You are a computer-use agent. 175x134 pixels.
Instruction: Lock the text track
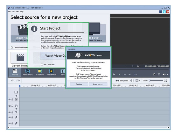coord(12,112)
